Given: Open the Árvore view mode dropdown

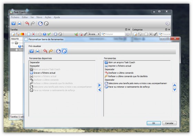Looking at the screenshot, I should 94,34.
